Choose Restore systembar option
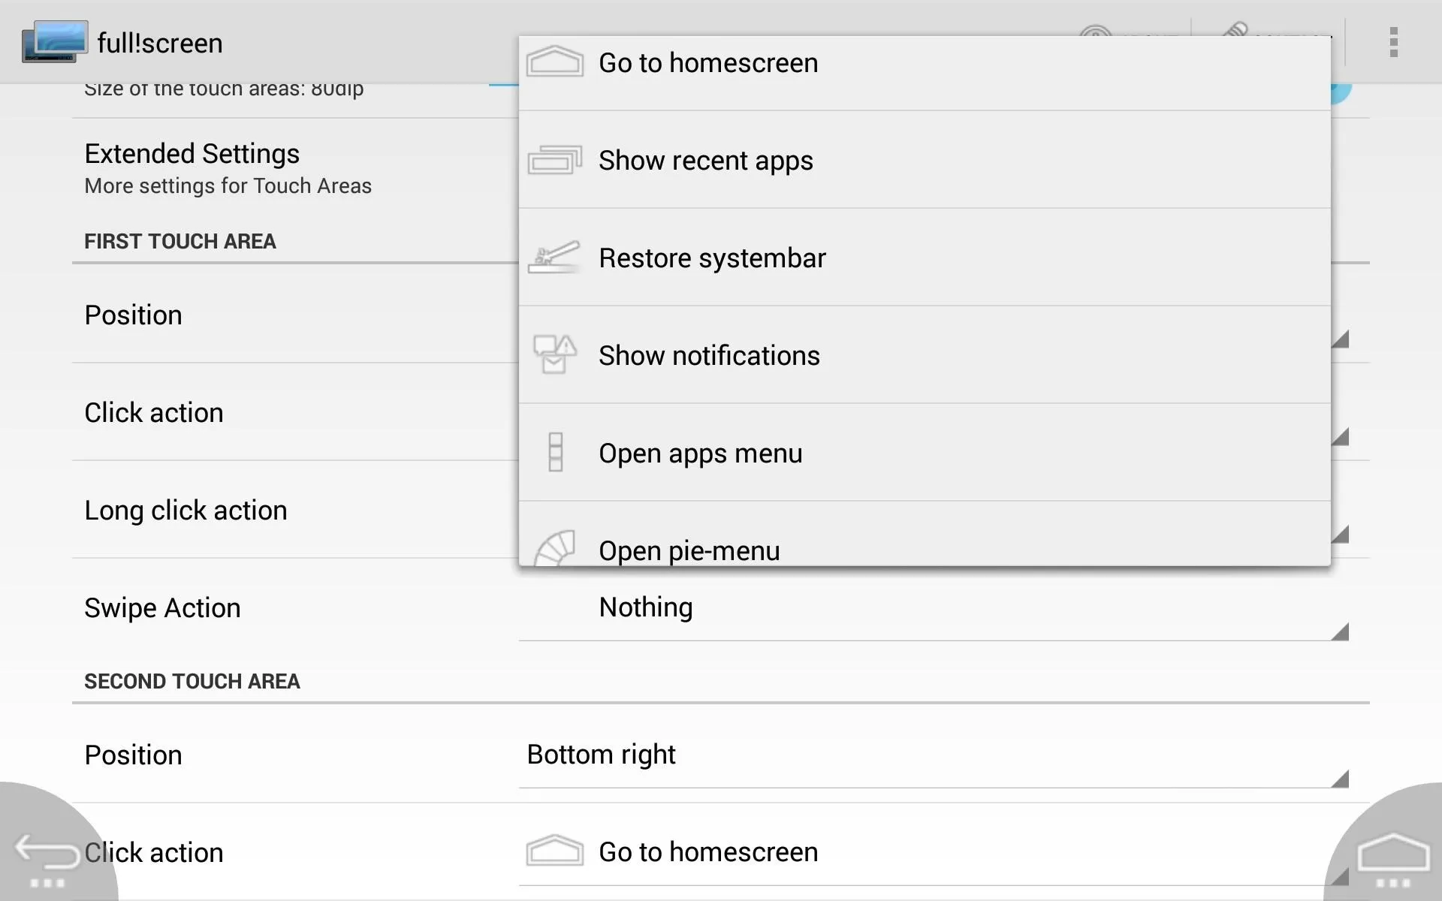Screen dimensions: 1442x901 [x=925, y=258]
